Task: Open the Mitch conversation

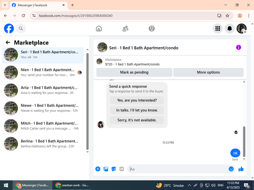Action: [43, 126]
